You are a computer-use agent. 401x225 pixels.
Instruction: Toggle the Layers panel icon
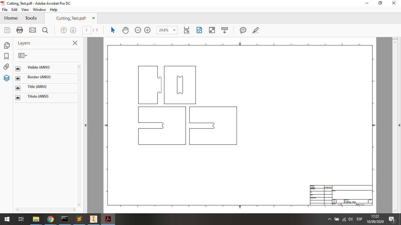click(x=6, y=78)
